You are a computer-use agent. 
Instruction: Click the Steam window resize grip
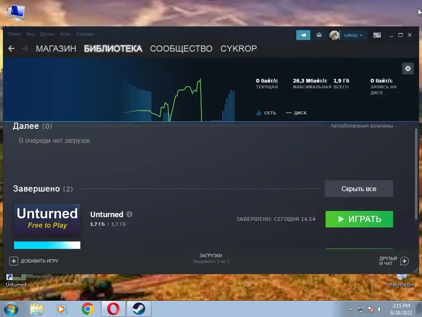click(415, 270)
